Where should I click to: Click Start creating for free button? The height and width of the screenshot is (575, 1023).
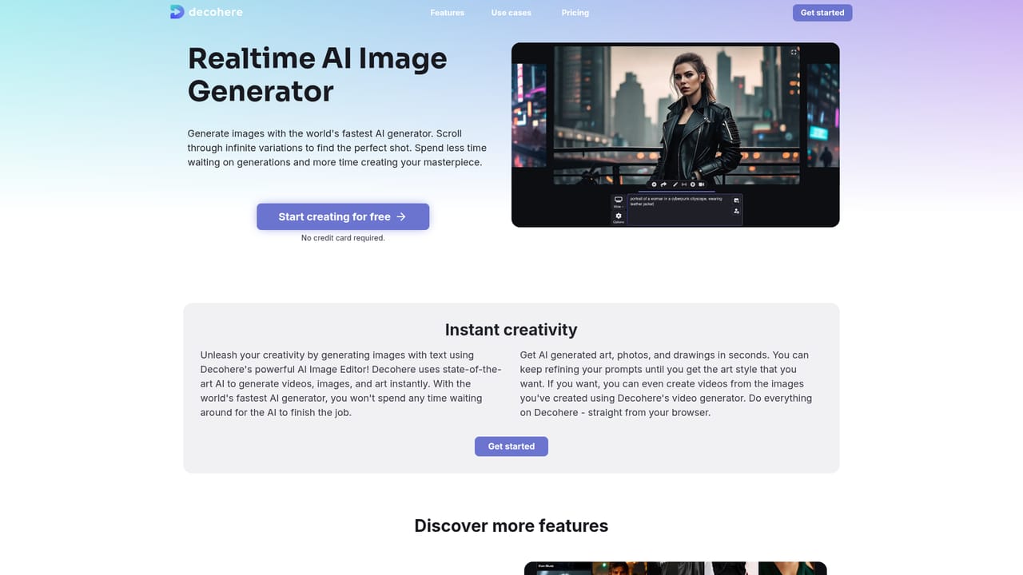click(343, 216)
